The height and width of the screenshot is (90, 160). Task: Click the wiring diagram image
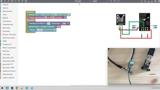click(x=136, y=26)
